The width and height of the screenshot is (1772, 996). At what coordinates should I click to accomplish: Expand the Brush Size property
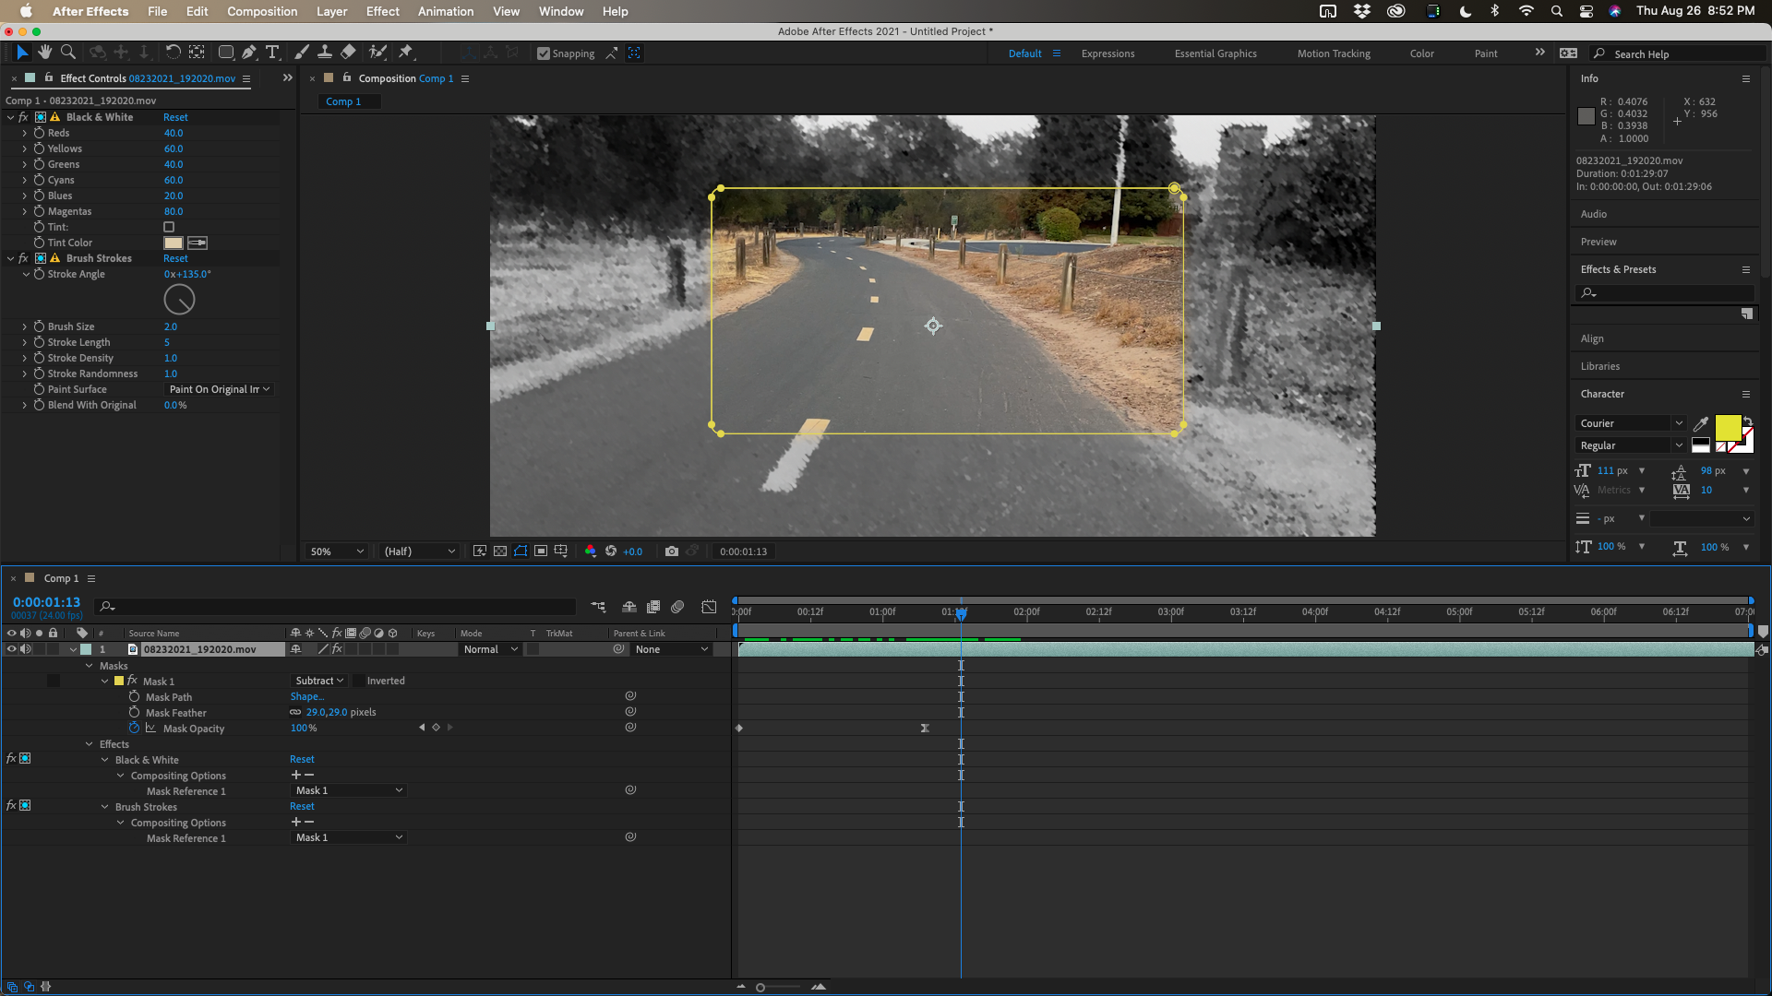[24, 326]
